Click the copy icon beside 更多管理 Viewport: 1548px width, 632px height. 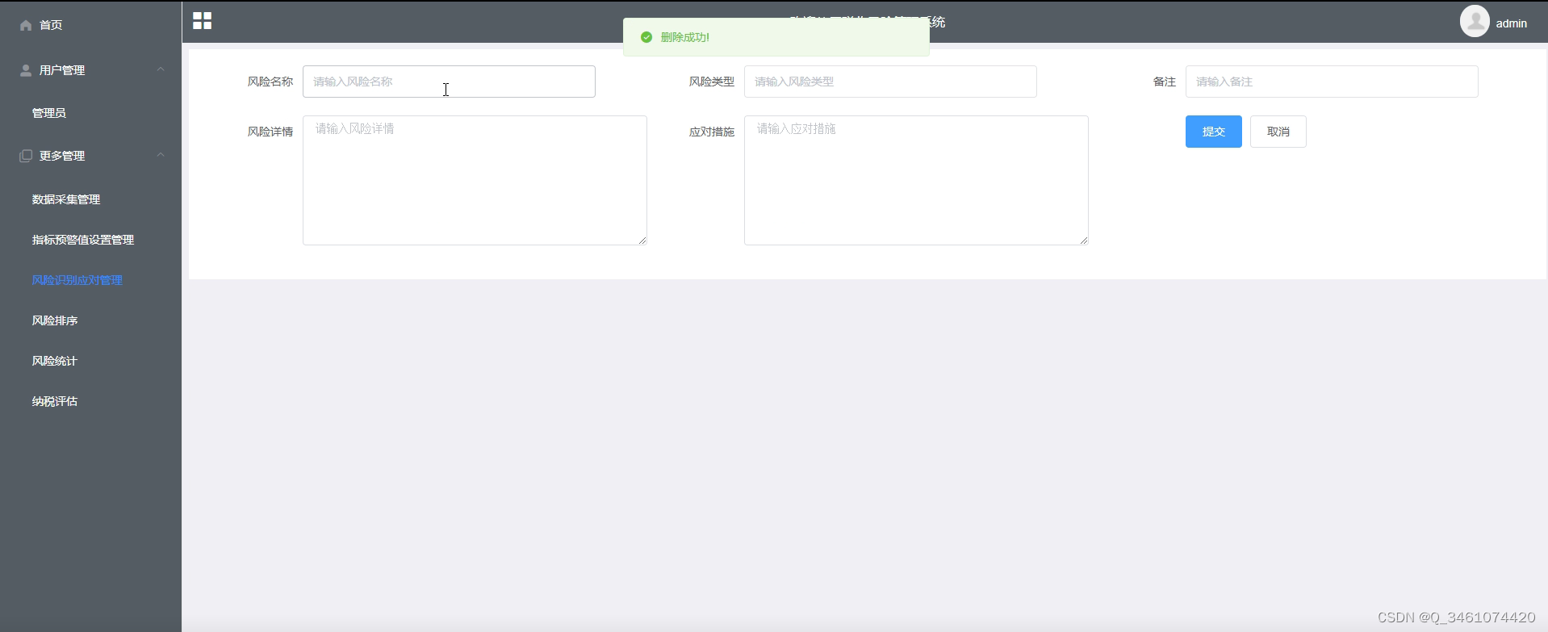point(26,156)
